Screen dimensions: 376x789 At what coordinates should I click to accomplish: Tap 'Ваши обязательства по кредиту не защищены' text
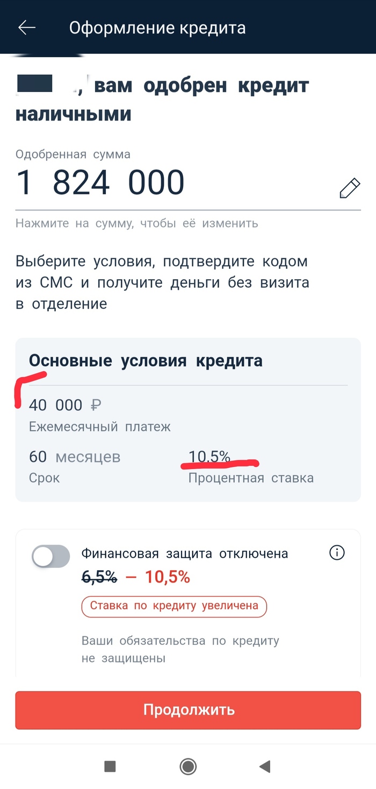180,649
